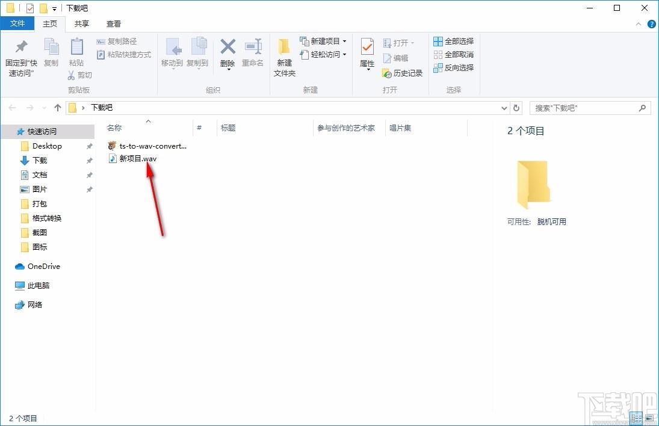Switch to the Home tab
Viewport: 659px width, 426px height.
coord(50,24)
